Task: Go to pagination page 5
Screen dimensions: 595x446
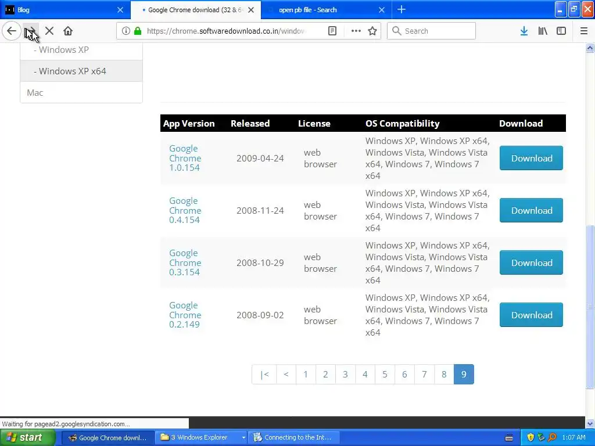Action: 385,375
